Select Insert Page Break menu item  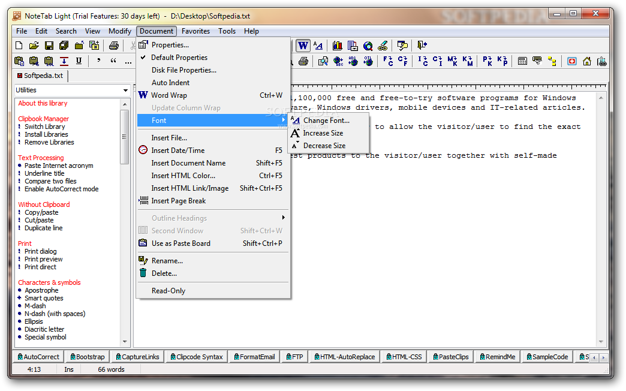pos(213,201)
